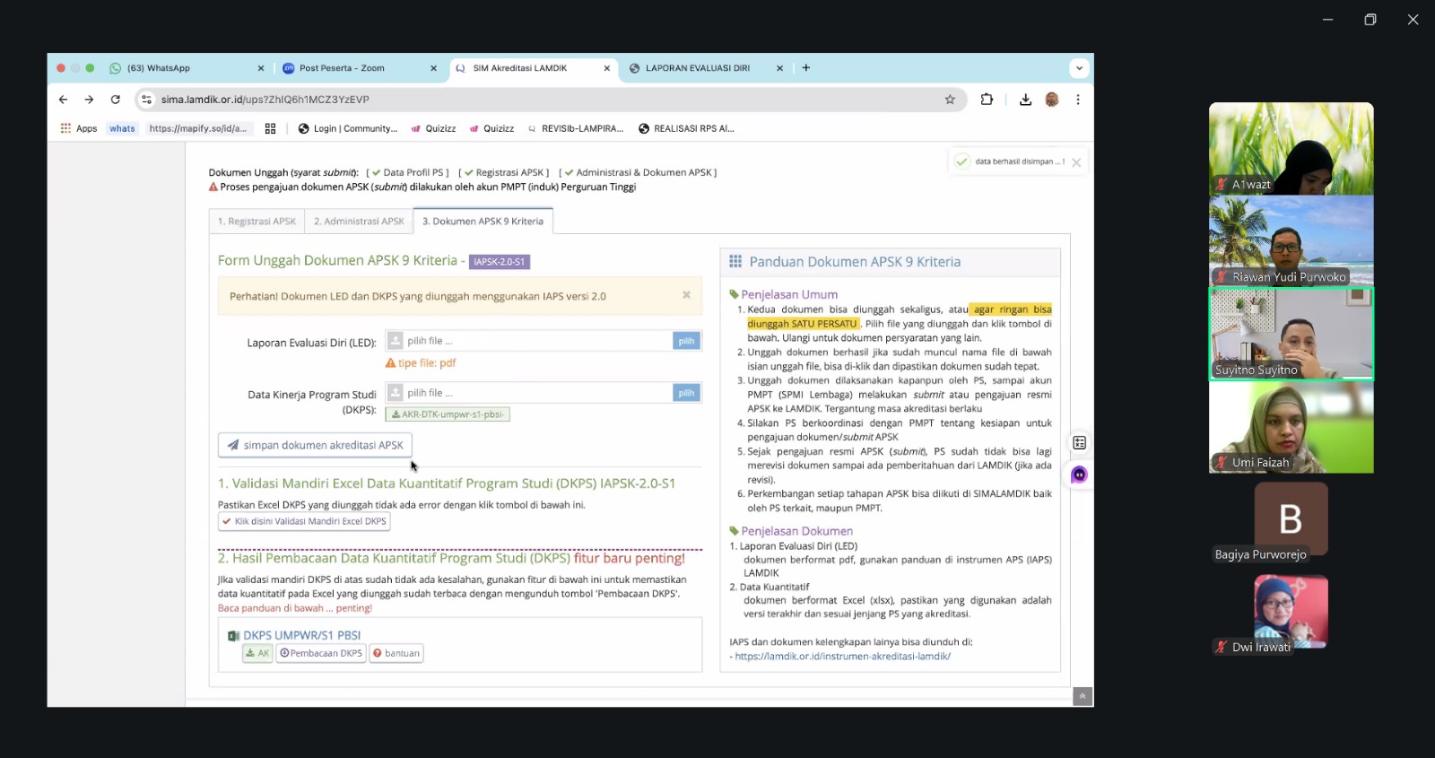Click 'simpan dokumen akreditasi APSK' button

(315, 445)
